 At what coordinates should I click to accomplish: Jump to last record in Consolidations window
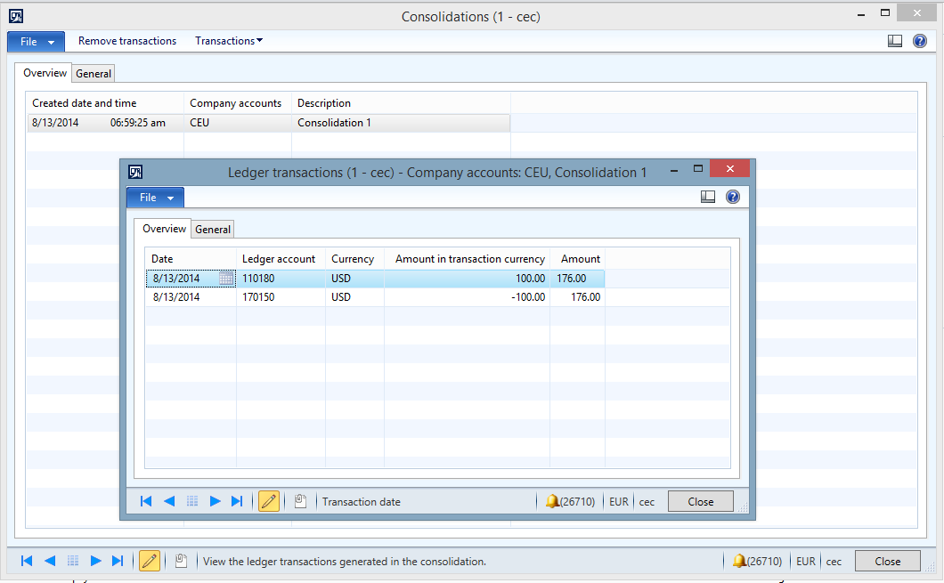coord(118,561)
